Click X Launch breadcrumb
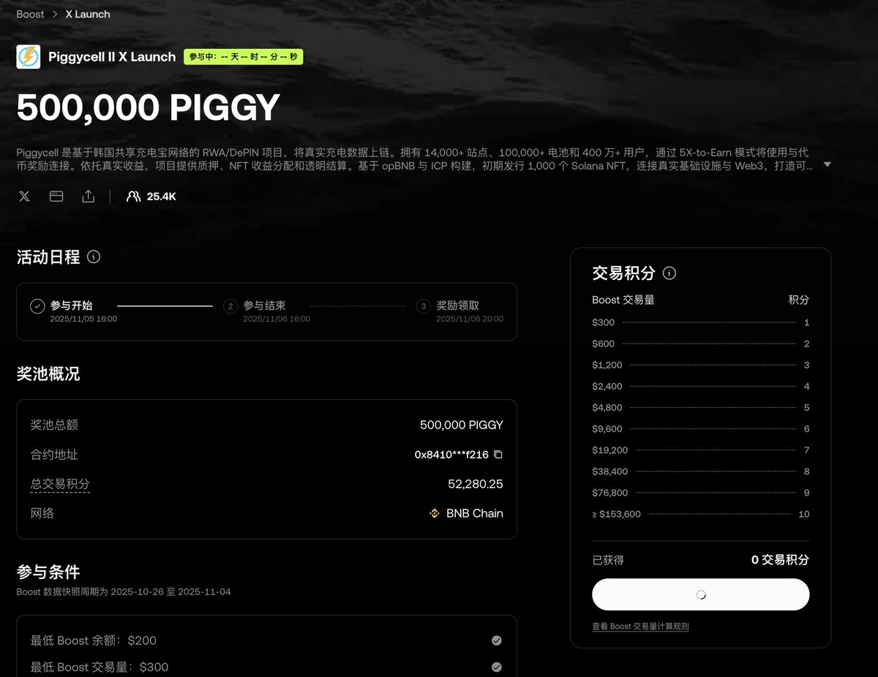 point(88,14)
